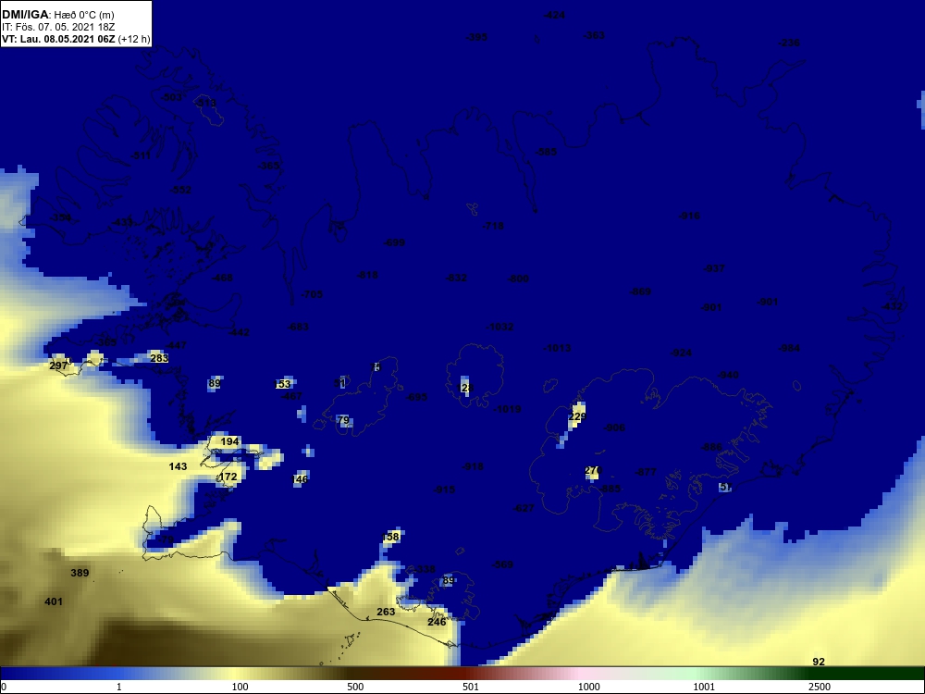Click the map value -338
Viewport: 925px width, 694px height.
click(425, 569)
